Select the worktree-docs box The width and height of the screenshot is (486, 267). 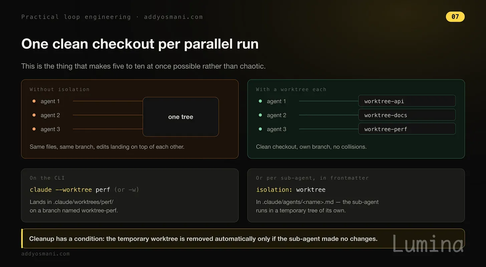(x=407, y=115)
